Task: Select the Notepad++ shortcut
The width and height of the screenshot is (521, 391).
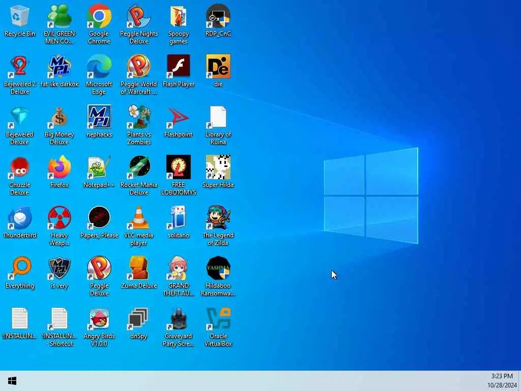Action: pos(99,167)
